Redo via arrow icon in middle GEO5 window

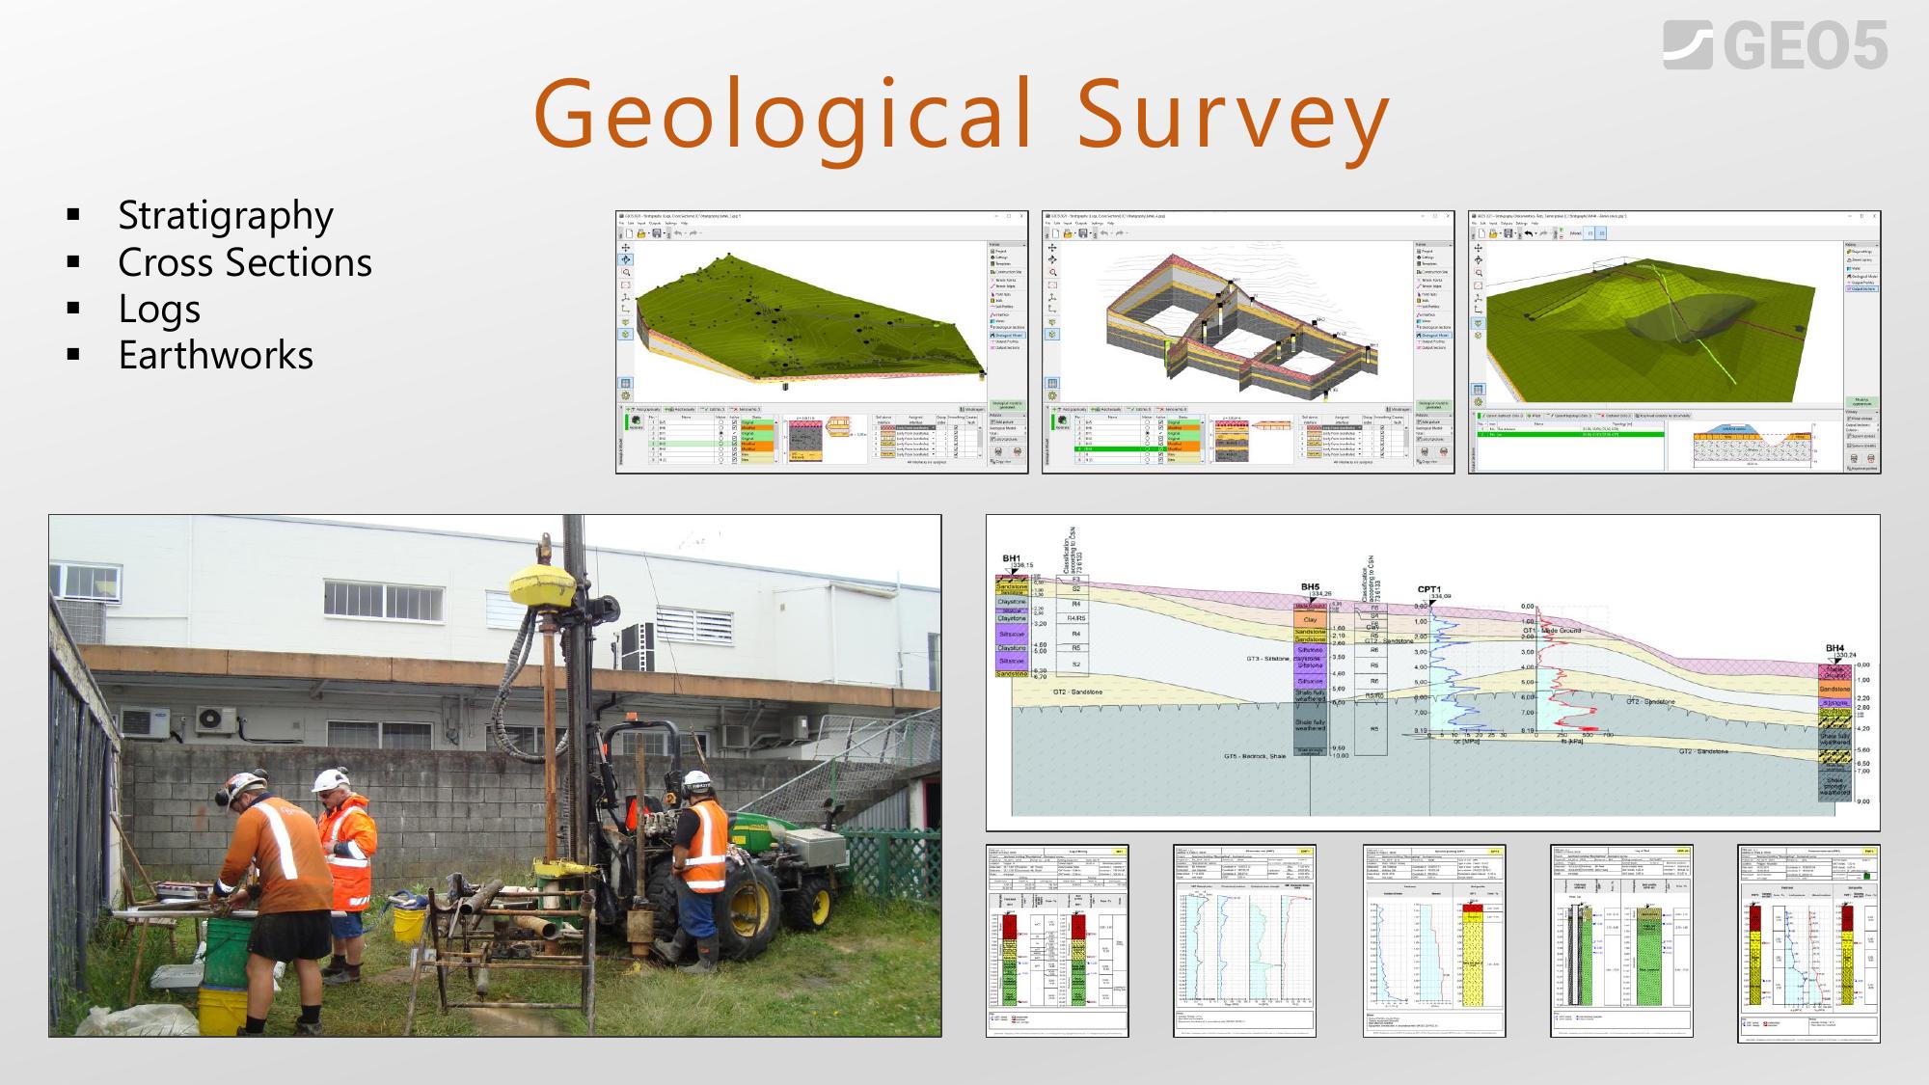tap(1120, 233)
